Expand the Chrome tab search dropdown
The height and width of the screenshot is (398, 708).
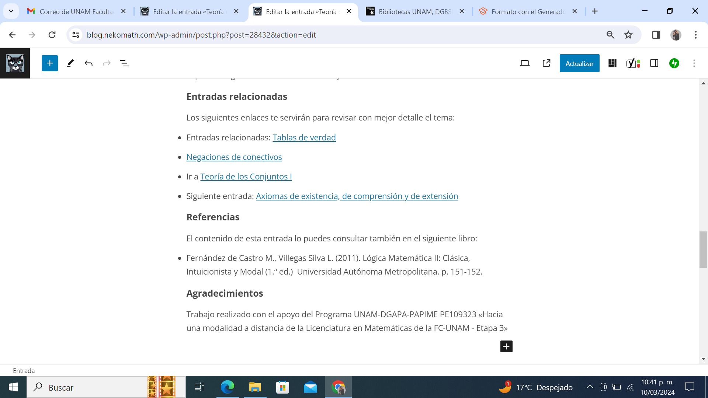coord(11,11)
